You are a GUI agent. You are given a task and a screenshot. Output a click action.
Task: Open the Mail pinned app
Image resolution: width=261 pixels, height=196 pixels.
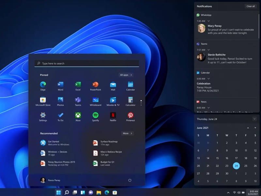(x=113, y=86)
